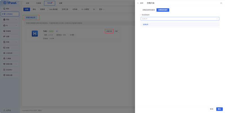Viewport: 225px width, 113px height.
Task: Open 高级功能 advanced features in sidebar
Action: 10,64
